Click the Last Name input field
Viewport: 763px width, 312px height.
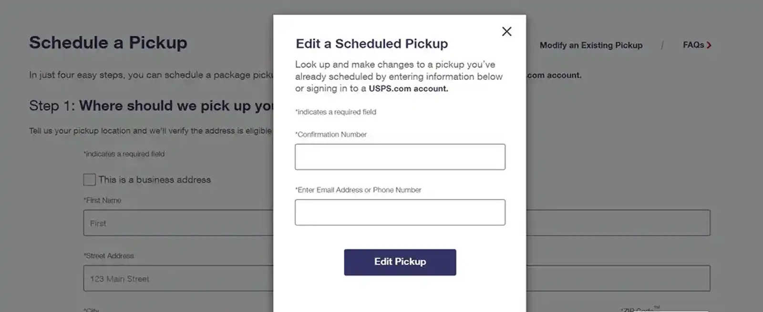[x=620, y=223]
